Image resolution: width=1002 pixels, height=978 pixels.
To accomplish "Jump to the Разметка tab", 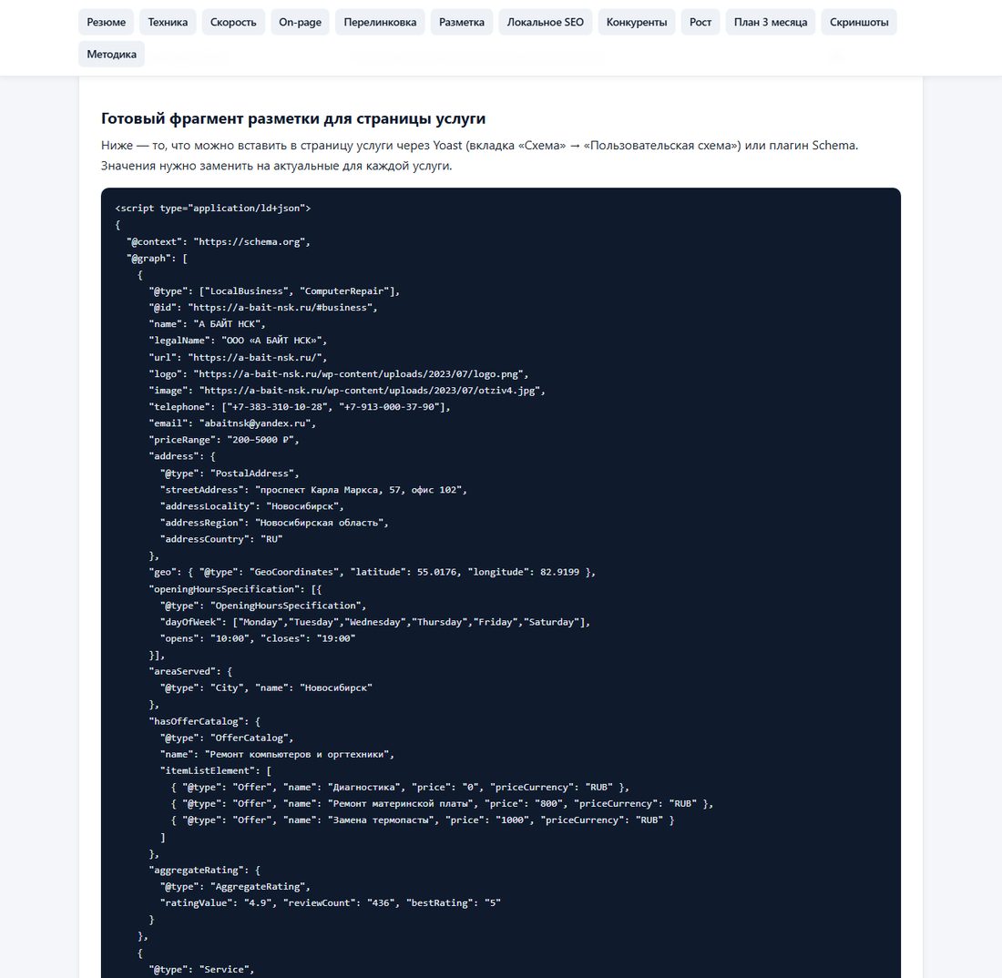I will coord(462,23).
